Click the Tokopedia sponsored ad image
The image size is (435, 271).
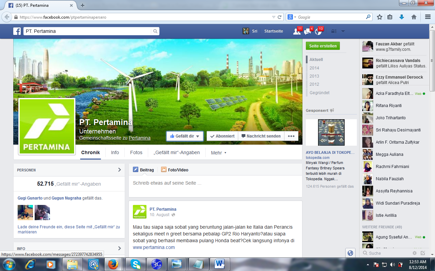(331, 132)
